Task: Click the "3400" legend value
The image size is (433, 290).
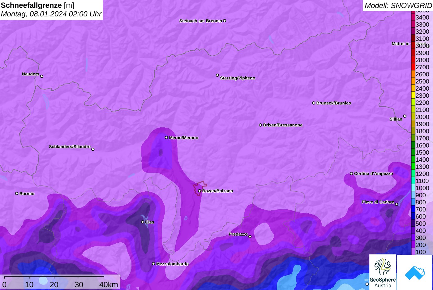Action: click(x=422, y=17)
